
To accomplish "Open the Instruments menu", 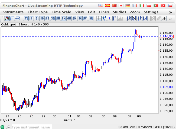I will coord(12,12).
